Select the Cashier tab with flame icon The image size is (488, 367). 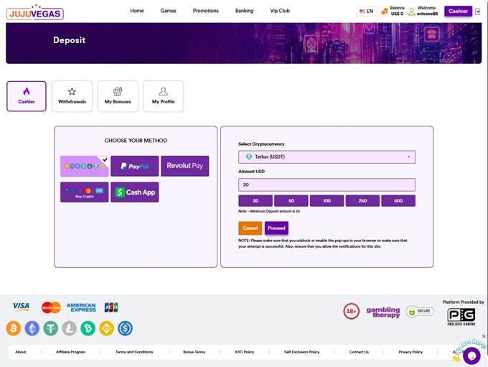pos(27,96)
